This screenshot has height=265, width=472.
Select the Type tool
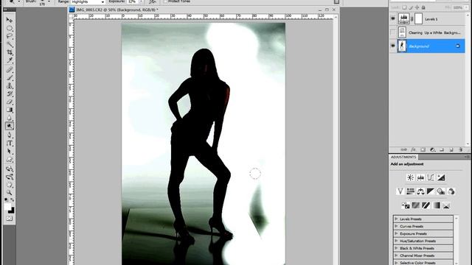click(x=10, y=144)
